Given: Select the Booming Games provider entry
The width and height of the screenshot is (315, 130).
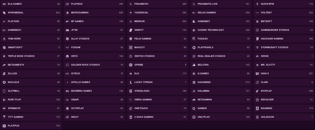Looking at the screenshot, I should [x=94, y=91].
